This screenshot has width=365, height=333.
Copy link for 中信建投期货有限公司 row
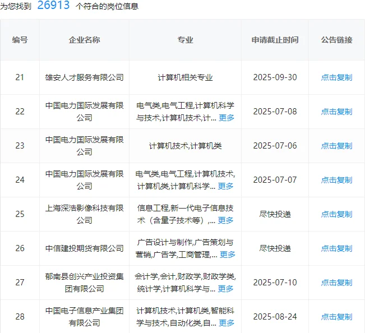(336, 248)
